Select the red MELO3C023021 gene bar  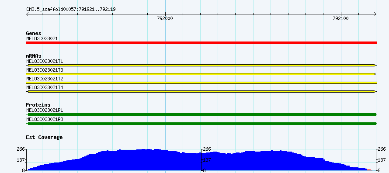click(201, 43)
